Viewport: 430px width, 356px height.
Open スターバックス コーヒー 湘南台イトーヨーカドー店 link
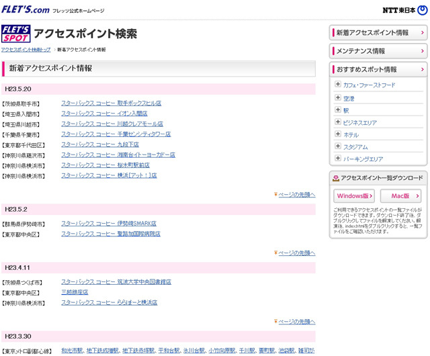coord(118,155)
